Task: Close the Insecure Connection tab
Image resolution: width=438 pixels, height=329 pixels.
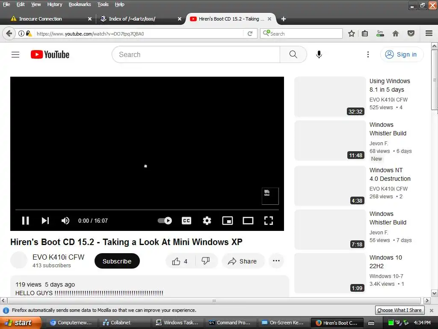Action: [90, 19]
